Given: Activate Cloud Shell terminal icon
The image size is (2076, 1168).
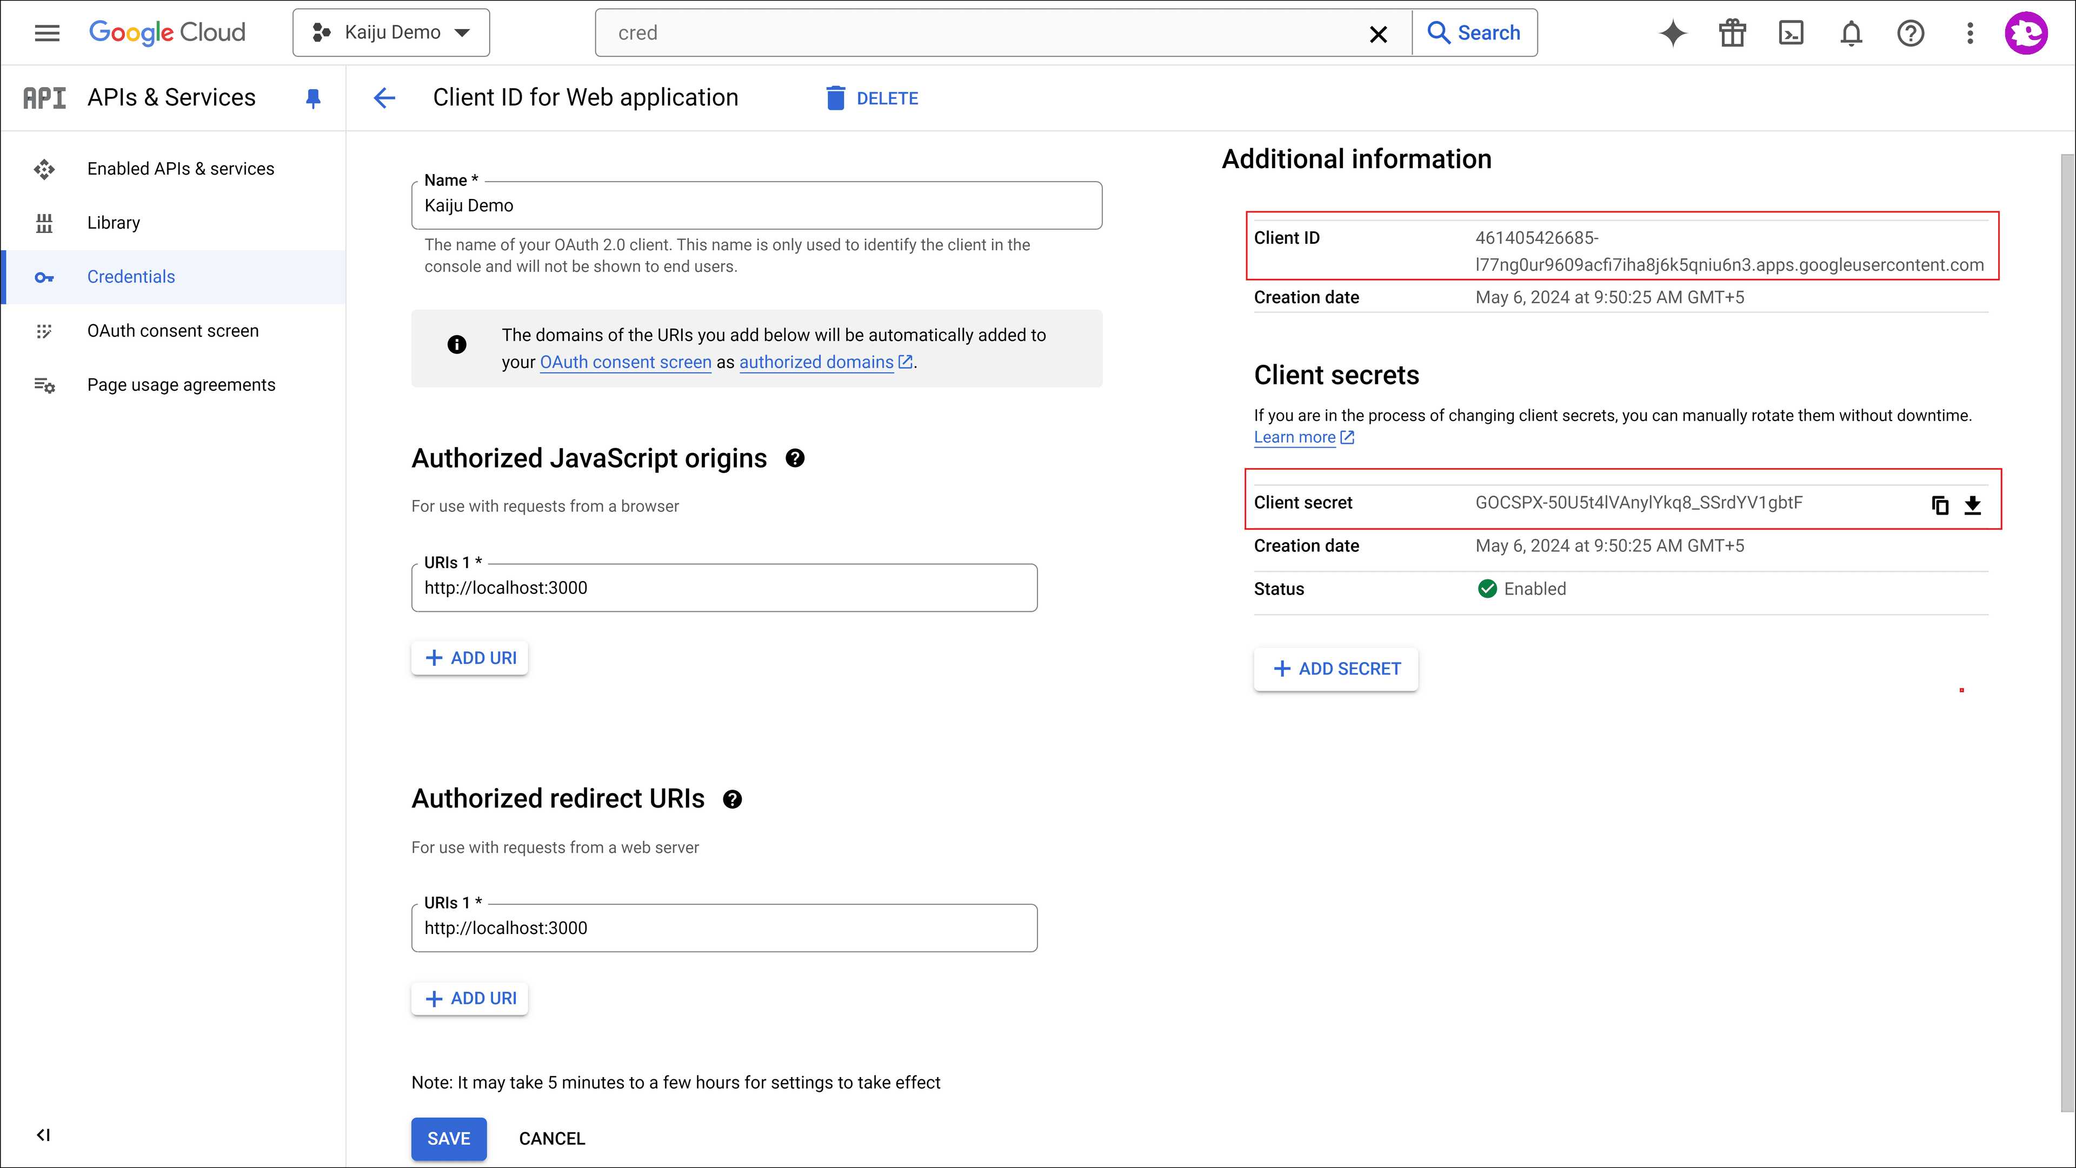Looking at the screenshot, I should tap(1791, 33).
